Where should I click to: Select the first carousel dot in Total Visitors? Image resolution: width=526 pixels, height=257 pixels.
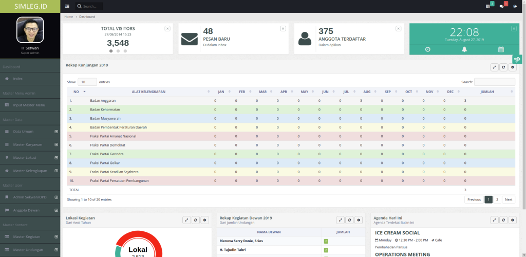[x=111, y=51]
